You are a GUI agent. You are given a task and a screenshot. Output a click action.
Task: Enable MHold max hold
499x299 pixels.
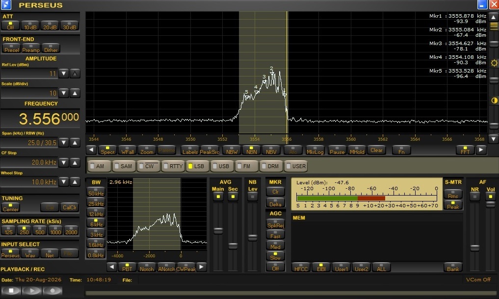click(x=357, y=150)
